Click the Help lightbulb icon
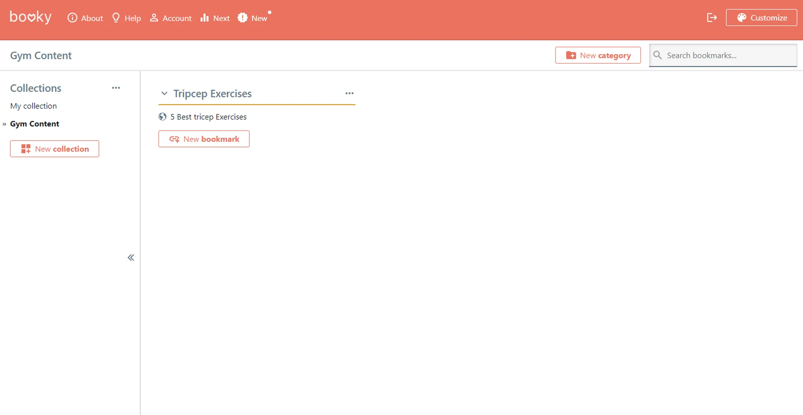Viewport: 803px width, 415px height. [116, 18]
